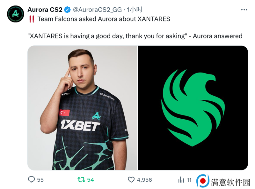Open view analytics bar chart icon
255x189 pixels.
point(181,180)
